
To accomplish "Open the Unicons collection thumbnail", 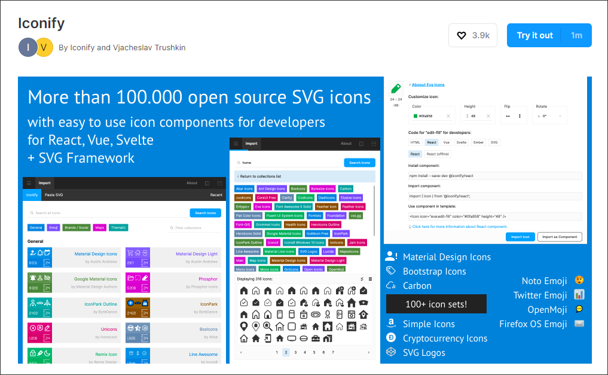I will tap(39, 333).
